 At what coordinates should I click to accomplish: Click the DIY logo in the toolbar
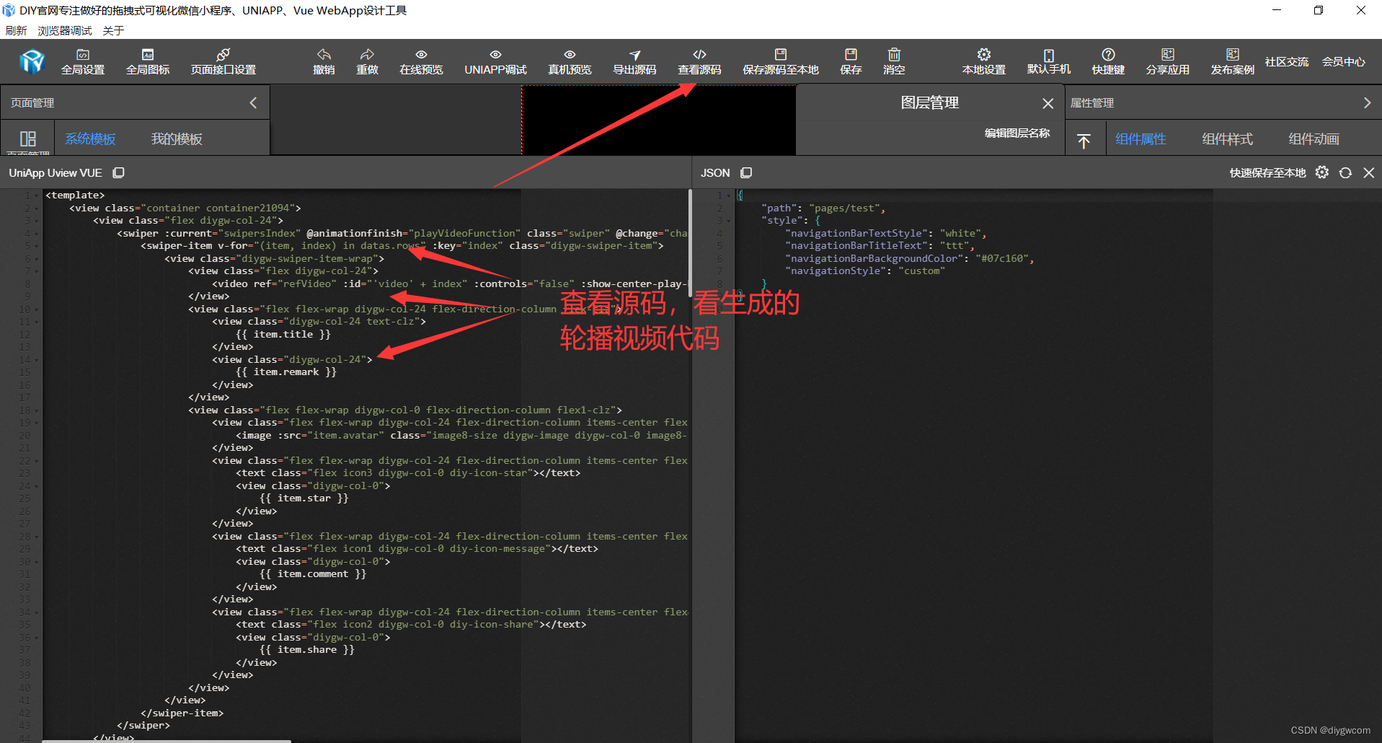[x=32, y=62]
